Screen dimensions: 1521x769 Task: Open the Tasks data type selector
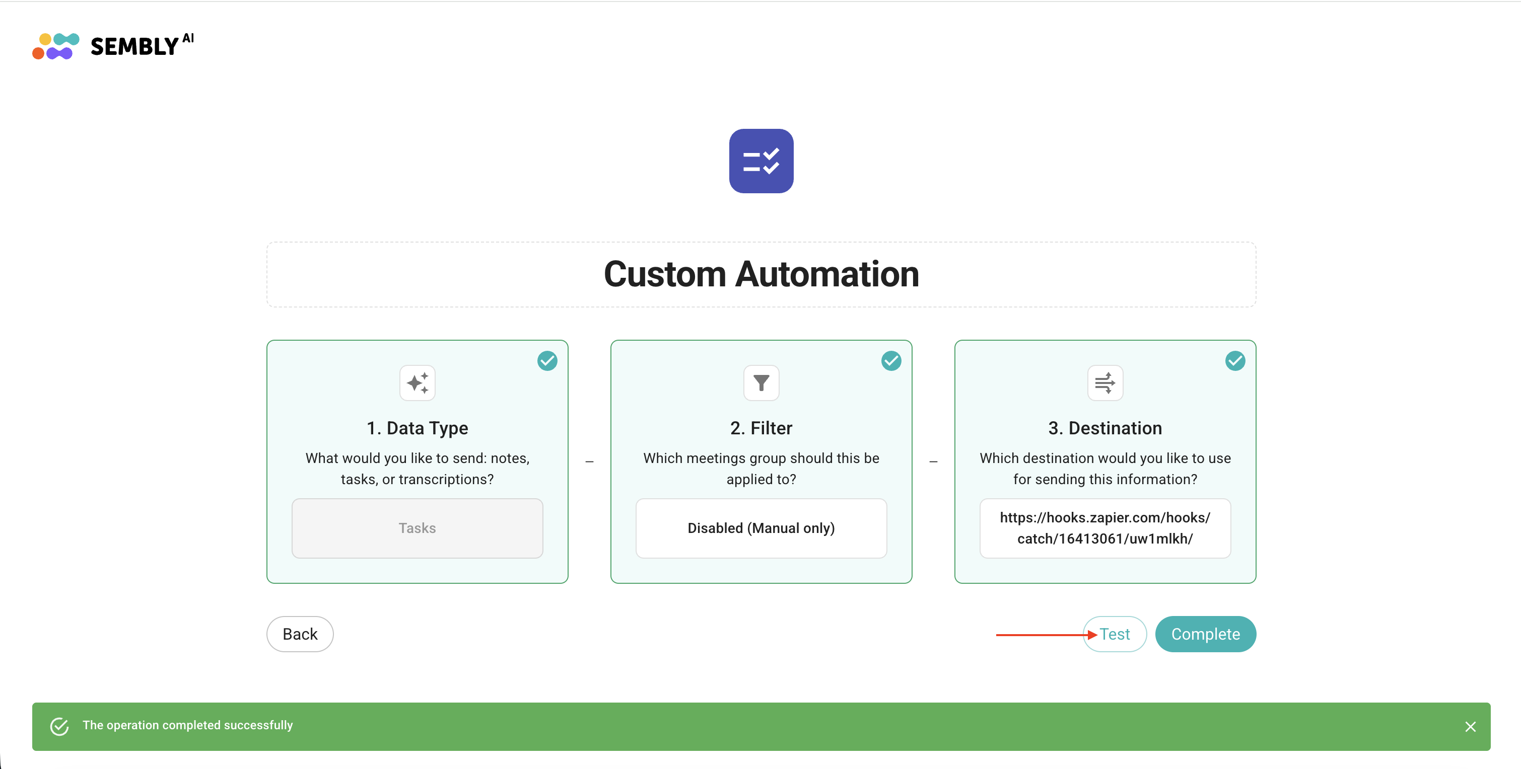pyautogui.click(x=417, y=527)
